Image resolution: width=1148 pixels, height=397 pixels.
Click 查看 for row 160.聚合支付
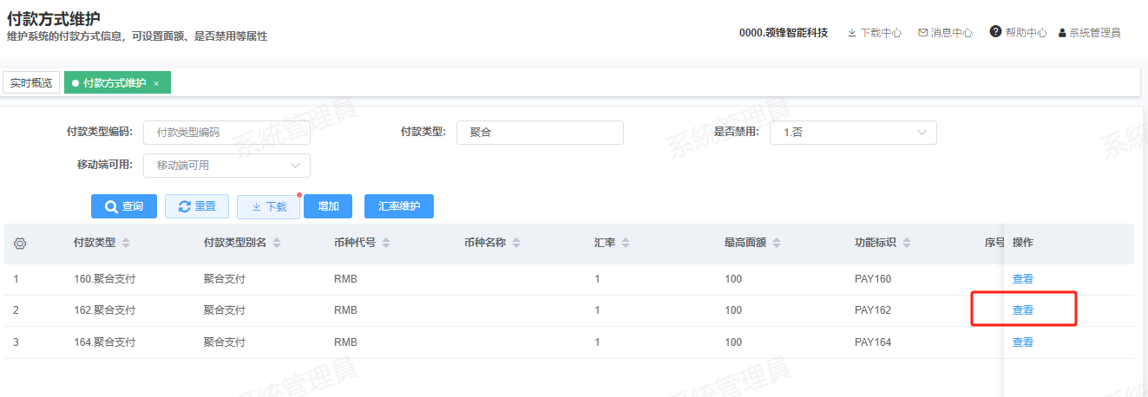coord(1023,279)
